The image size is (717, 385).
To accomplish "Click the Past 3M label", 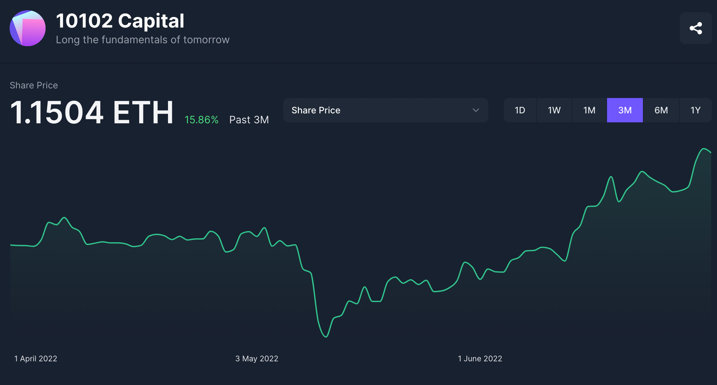I will tap(249, 120).
